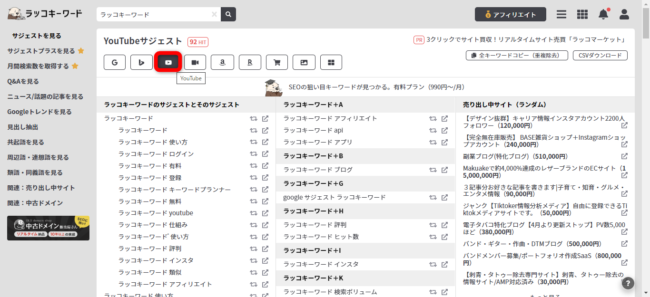650x297 pixels.
Task: Click keyword ラッコキーワード 無料
Action: [150, 201]
